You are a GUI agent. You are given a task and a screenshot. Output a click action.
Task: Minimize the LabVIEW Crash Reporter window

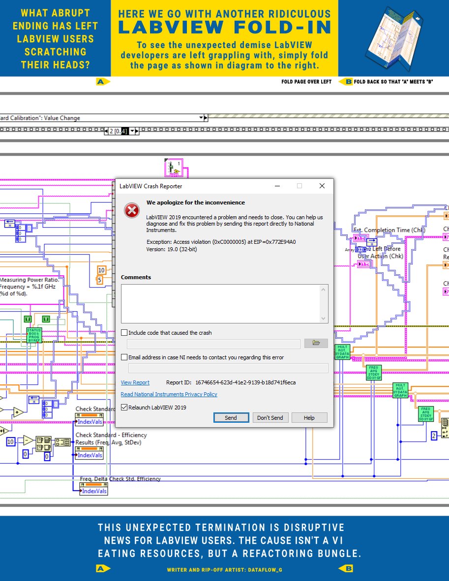coord(277,186)
